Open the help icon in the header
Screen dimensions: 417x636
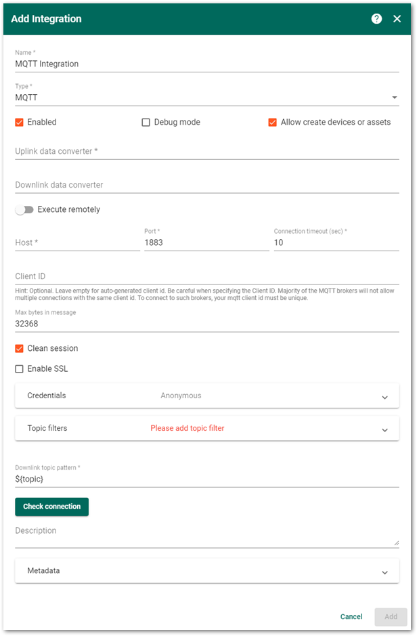(376, 19)
